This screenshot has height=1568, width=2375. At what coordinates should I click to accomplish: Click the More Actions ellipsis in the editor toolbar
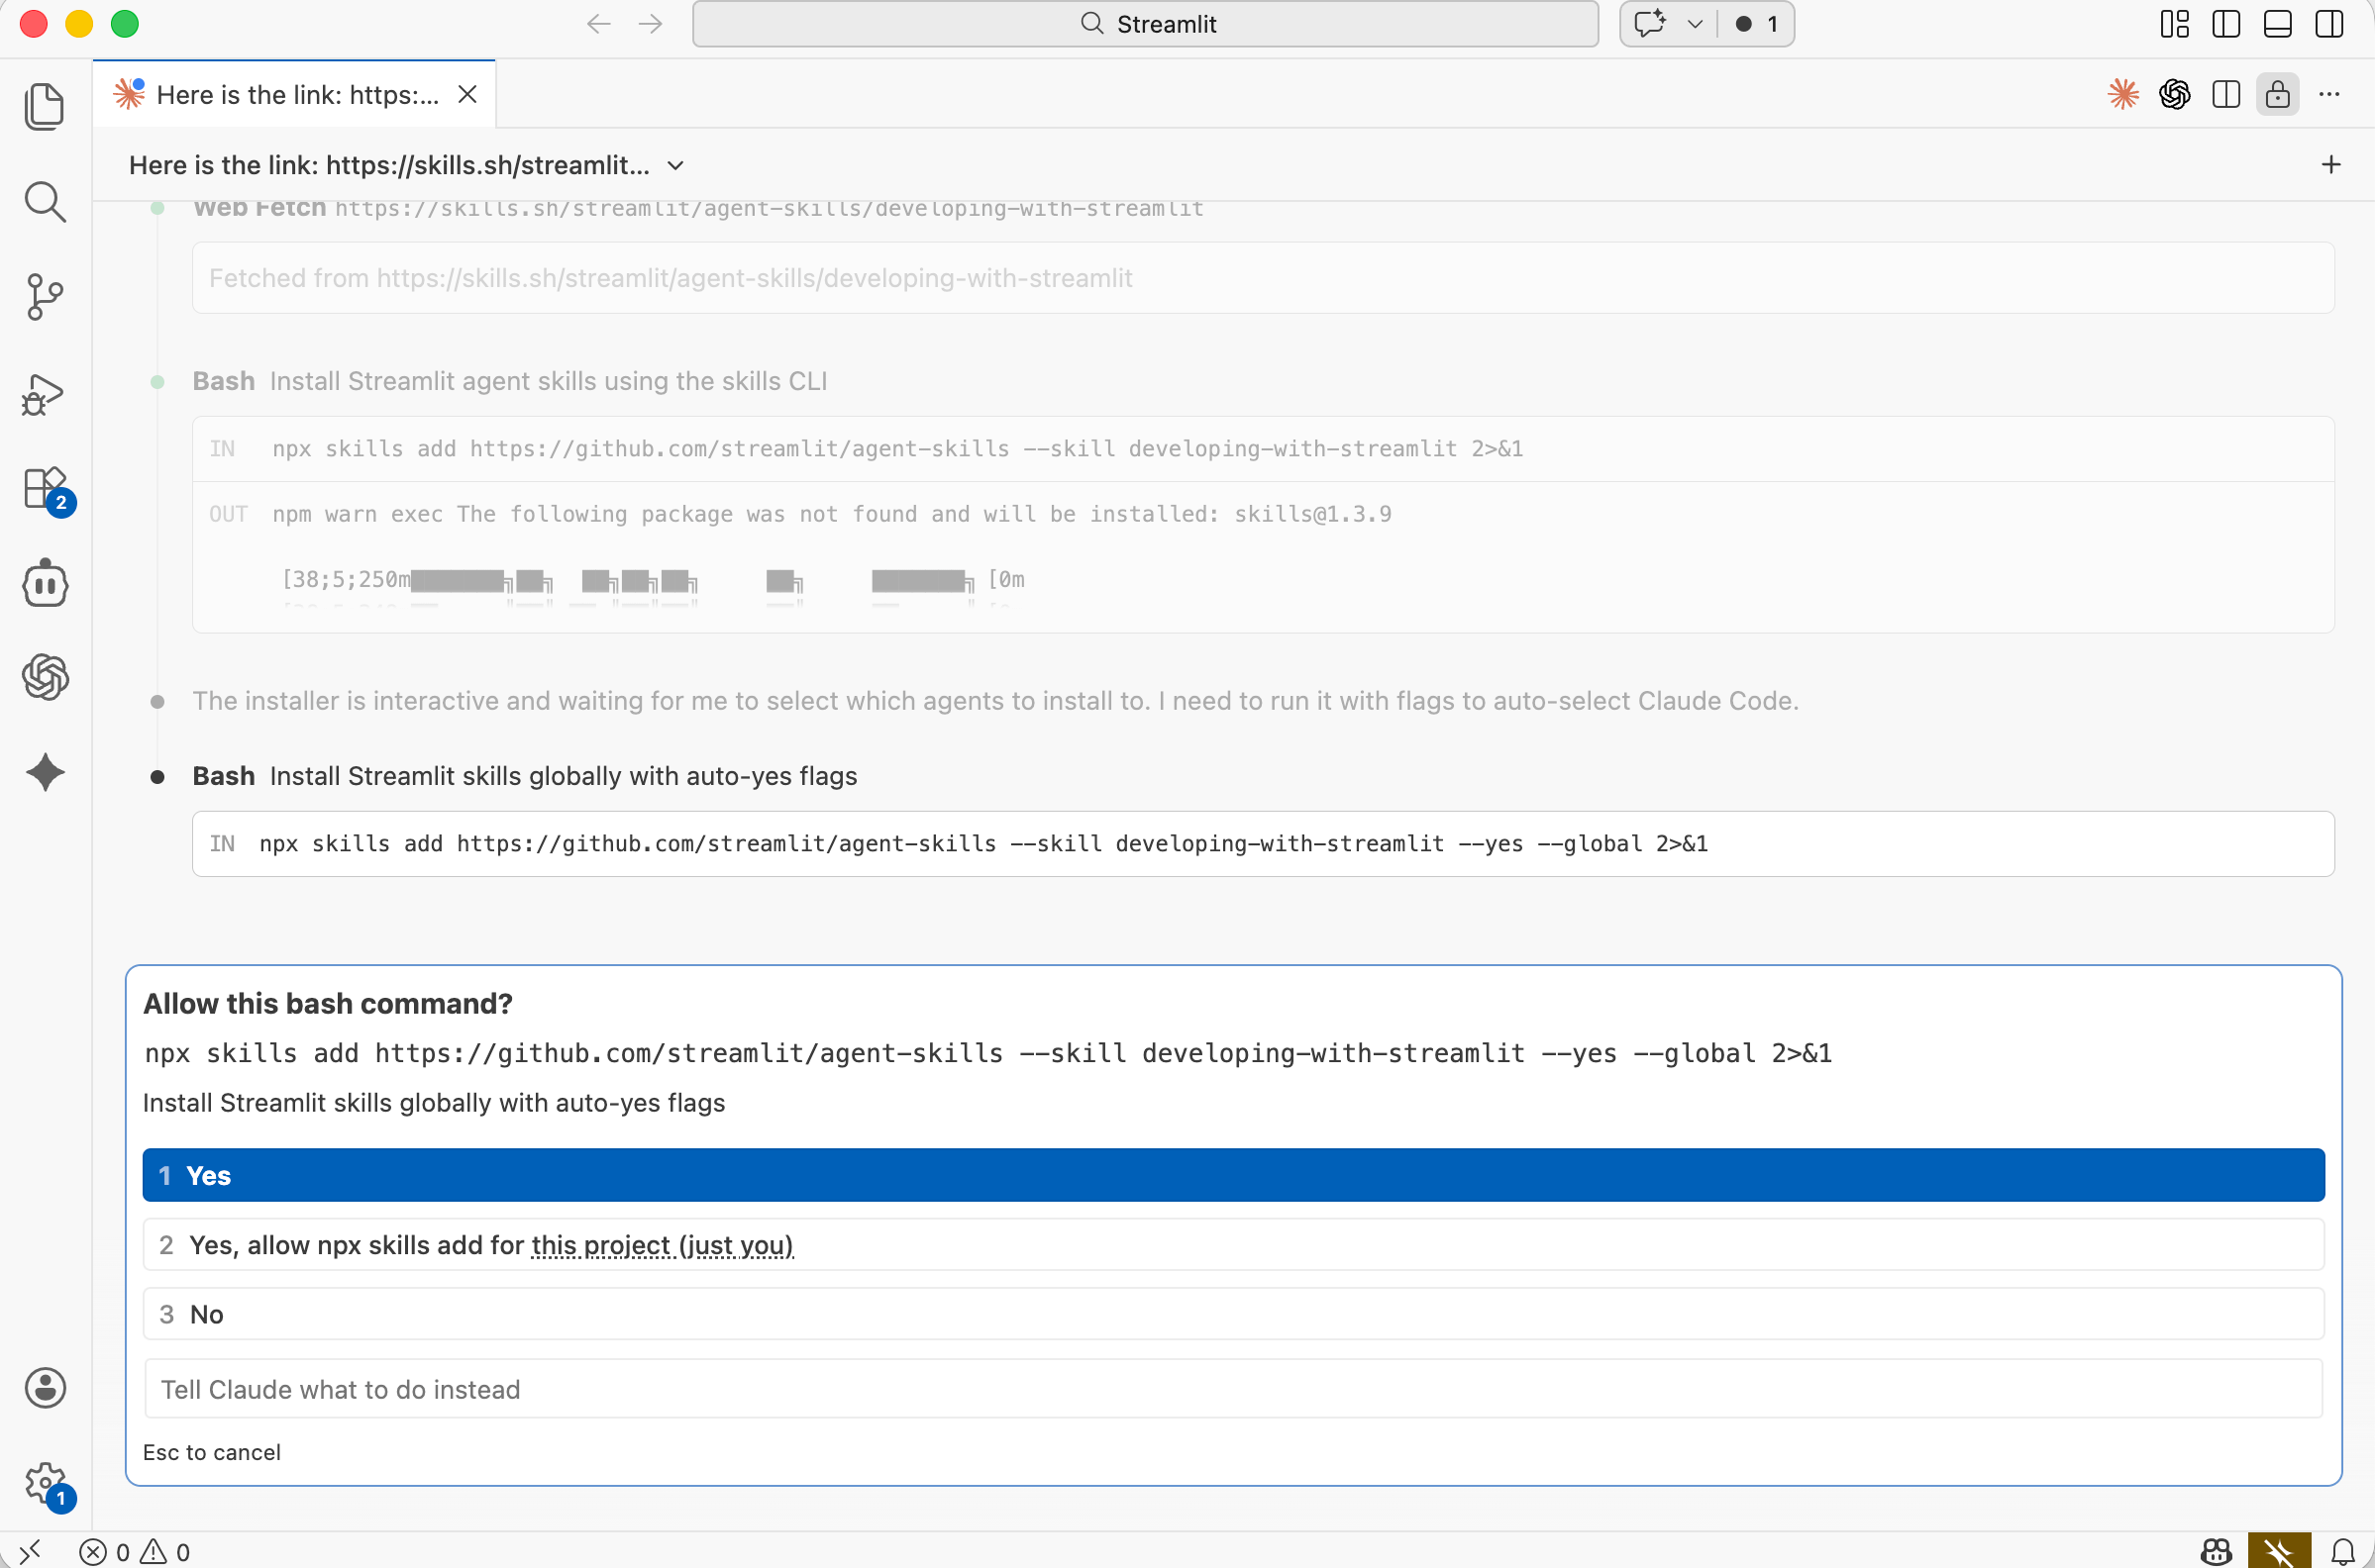[x=2329, y=94]
